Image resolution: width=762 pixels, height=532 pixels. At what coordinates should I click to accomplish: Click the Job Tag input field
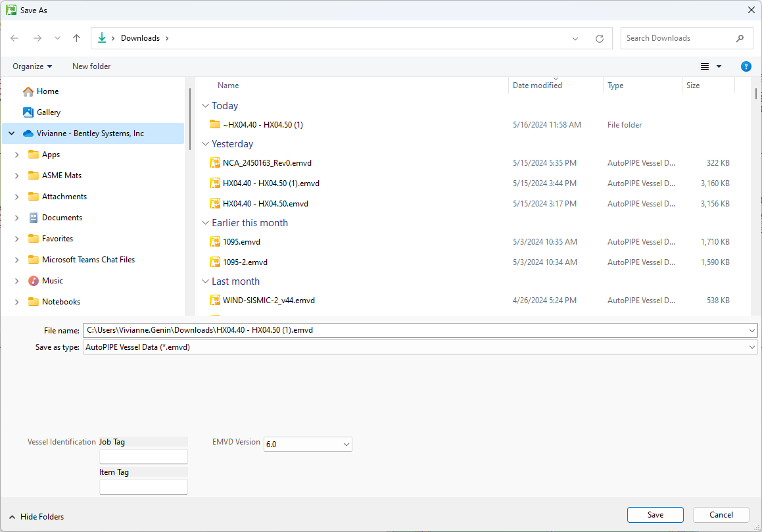pyautogui.click(x=143, y=456)
